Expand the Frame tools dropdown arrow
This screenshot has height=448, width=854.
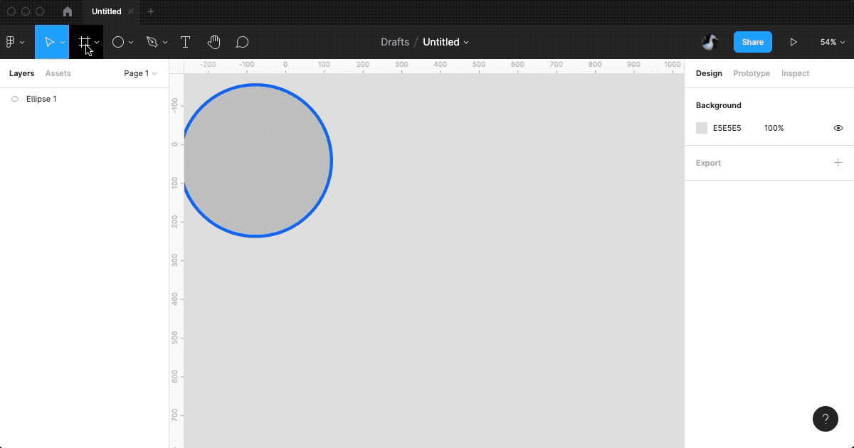tap(97, 43)
